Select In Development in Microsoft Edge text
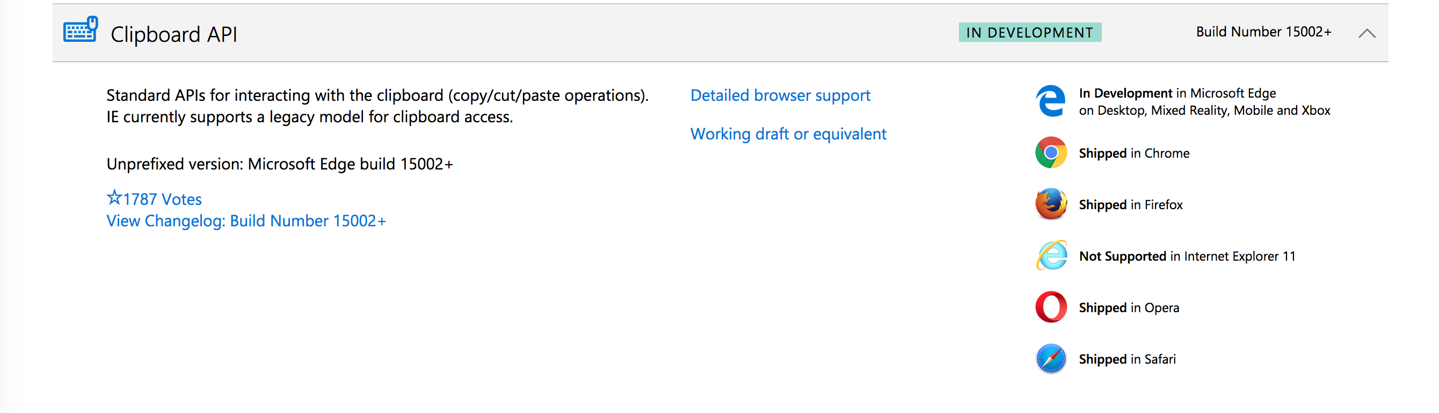Viewport: 1439px width, 413px height. 1177,93
